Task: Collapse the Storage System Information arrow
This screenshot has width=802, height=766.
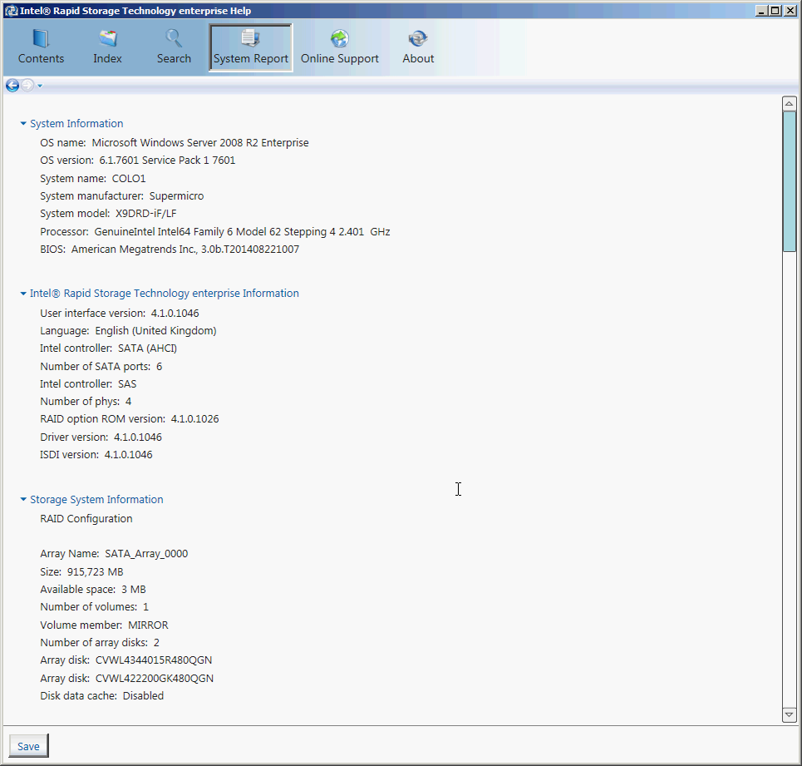Action: click(23, 499)
